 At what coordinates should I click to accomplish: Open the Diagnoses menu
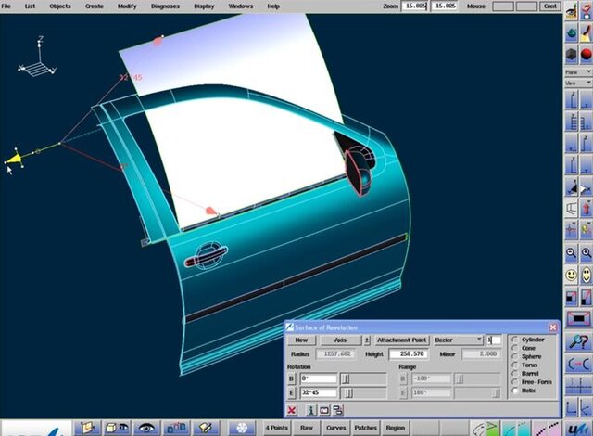[x=165, y=6]
